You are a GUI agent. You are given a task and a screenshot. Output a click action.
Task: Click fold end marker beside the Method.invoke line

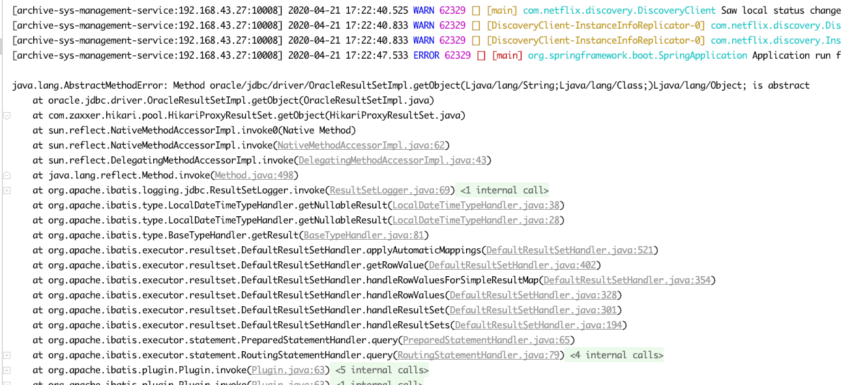(7, 175)
